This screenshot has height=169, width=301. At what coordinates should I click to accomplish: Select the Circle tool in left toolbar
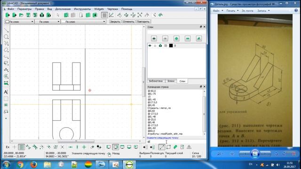click(6, 37)
